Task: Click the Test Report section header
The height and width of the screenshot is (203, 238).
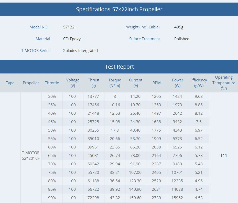Action: (119, 67)
